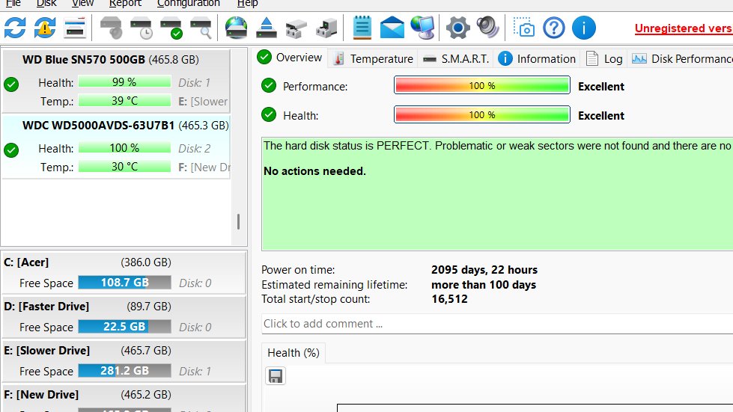This screenshot has height=412, width=733.
Task: Click green check icon beside WDC WD5000AVDS
Action: tap(11, 150)
